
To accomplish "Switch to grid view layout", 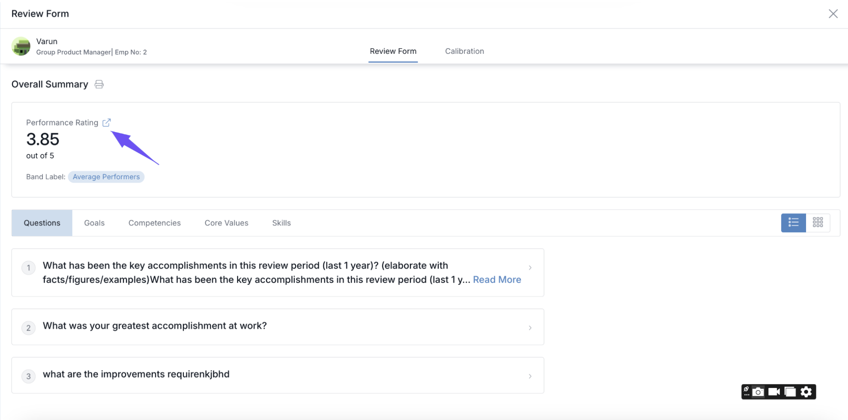I will tap(818, 222).
